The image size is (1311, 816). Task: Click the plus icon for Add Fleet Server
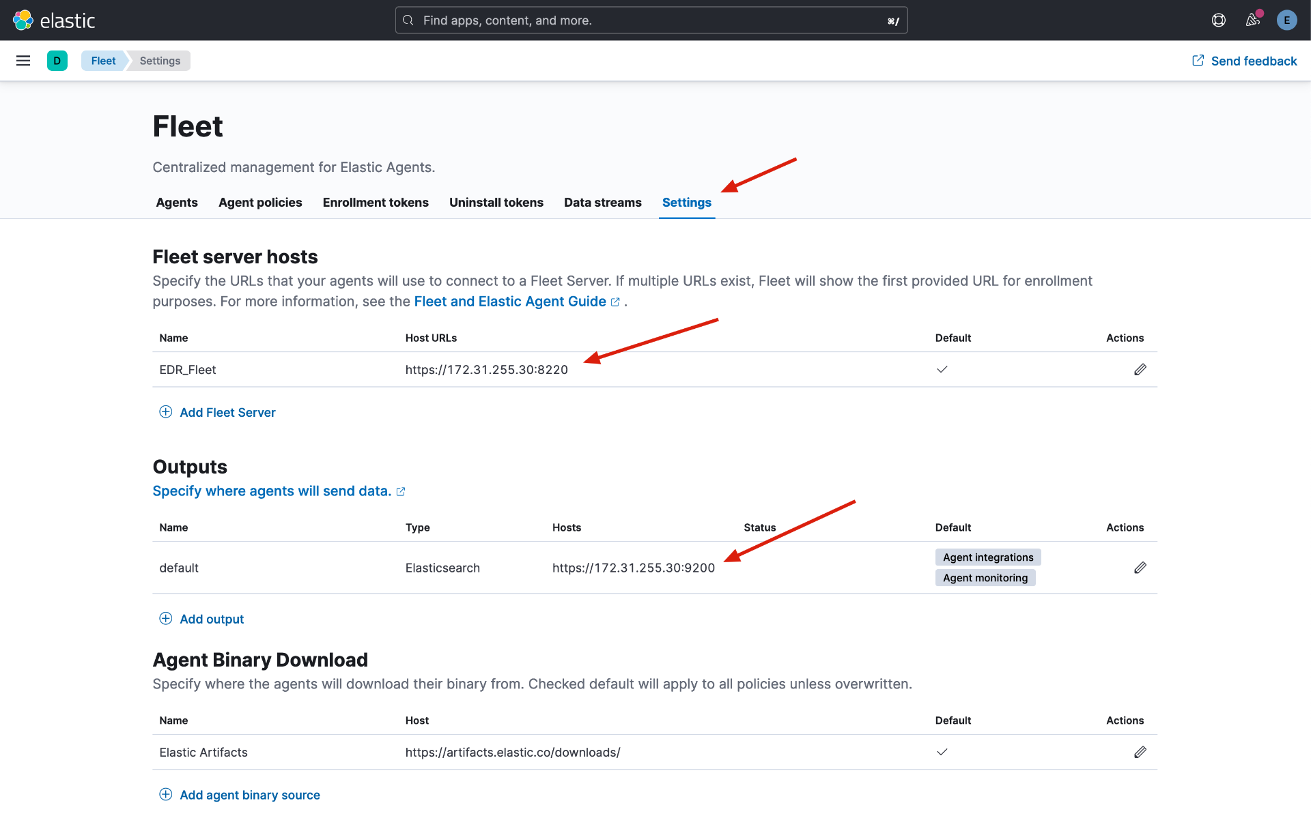[166, 412]
